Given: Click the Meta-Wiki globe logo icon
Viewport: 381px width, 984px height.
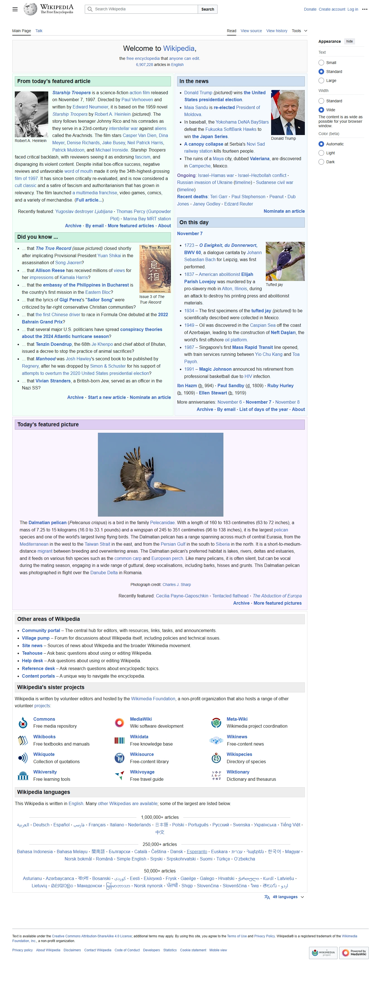Looking at the screenshot, I should pyautogui.click(x=216, y=723).
